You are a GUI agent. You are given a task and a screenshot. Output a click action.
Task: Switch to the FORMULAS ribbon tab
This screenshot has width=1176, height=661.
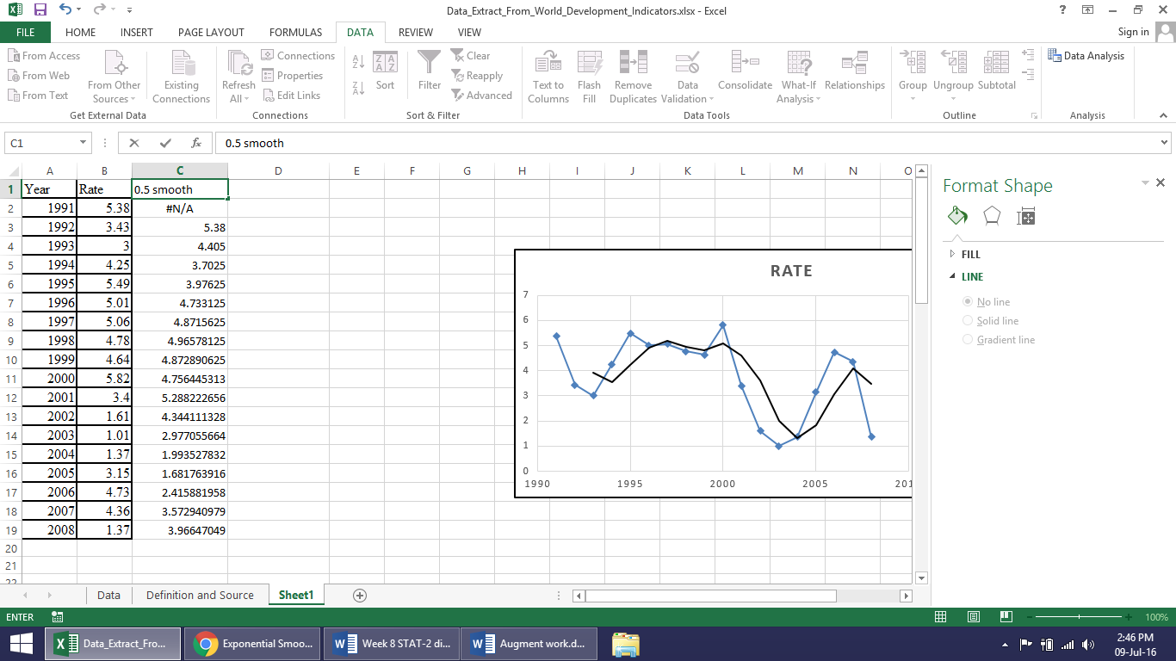tap(295, 33)
